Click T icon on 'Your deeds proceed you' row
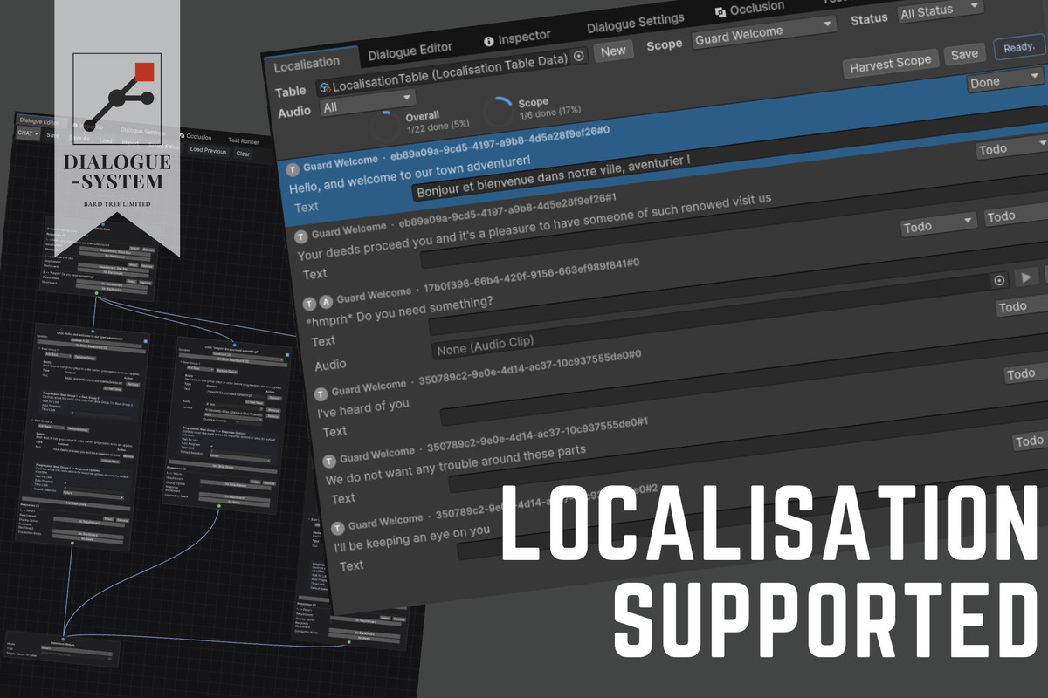 click(x=301, y=236)
